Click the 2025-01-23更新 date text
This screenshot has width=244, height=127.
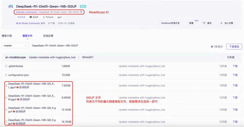[66, 23]
